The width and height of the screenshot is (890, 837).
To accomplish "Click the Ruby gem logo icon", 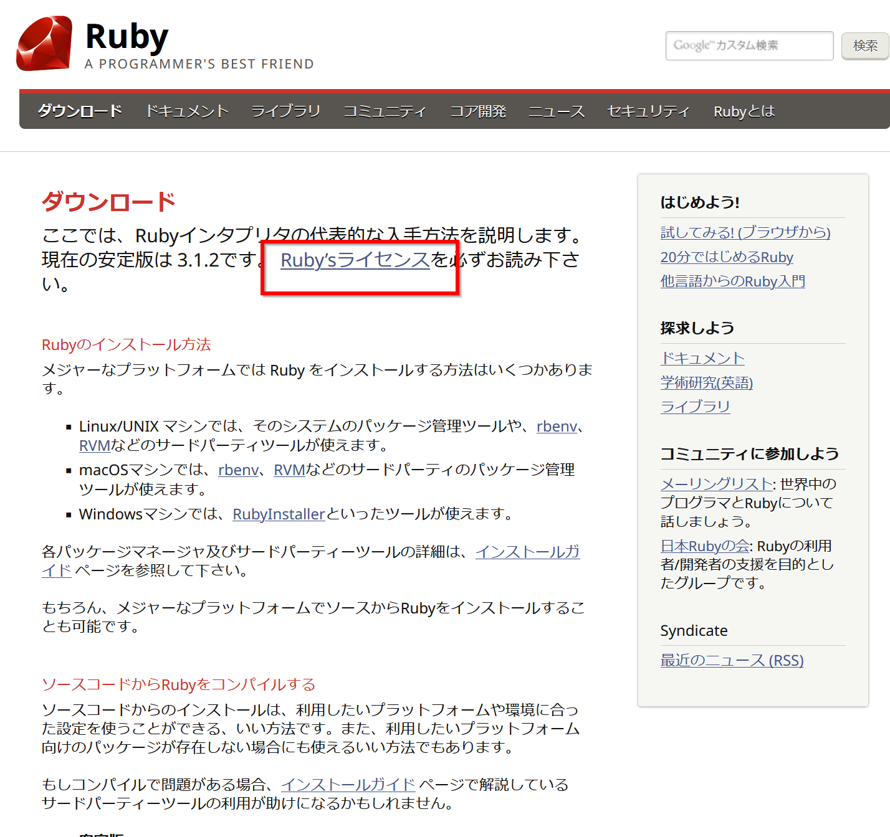I will pyautogui.click(x=44, y=43).
